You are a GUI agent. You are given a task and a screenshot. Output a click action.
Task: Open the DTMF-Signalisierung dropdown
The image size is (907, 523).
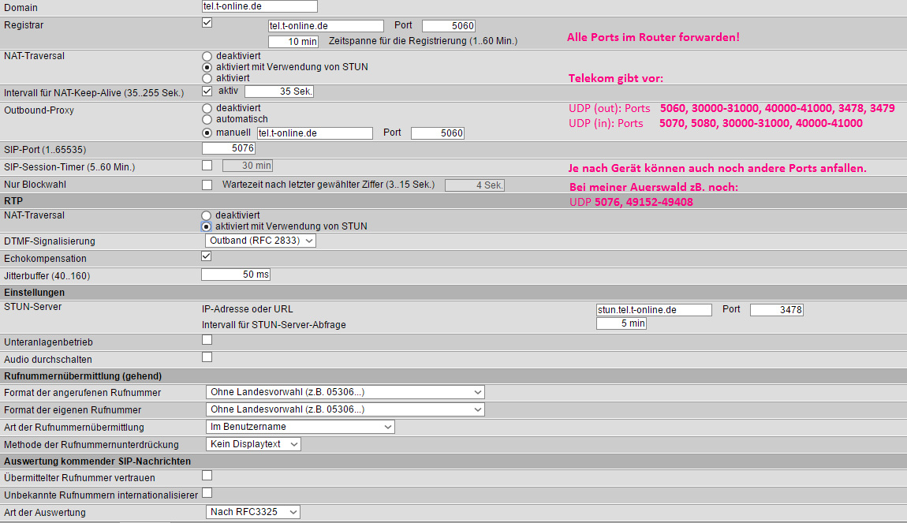(x=261, y=241)
